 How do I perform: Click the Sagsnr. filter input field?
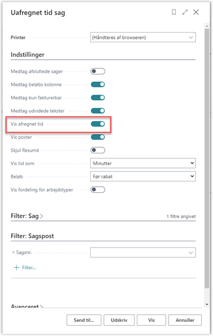point(143,253)
